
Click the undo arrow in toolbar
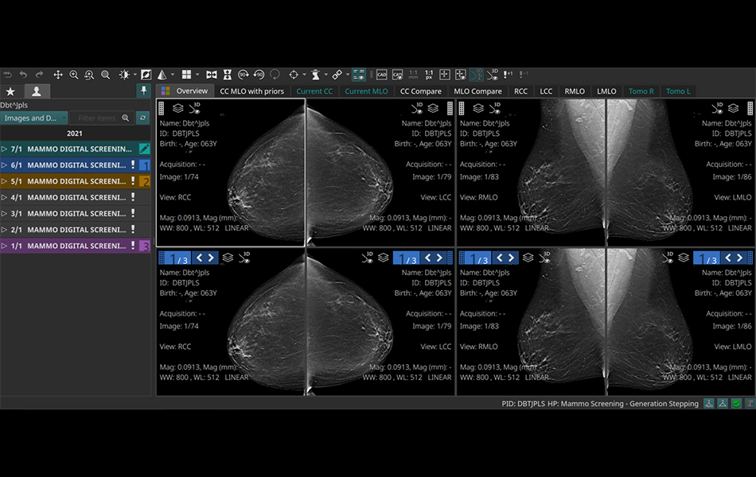[x=23, y=75]
